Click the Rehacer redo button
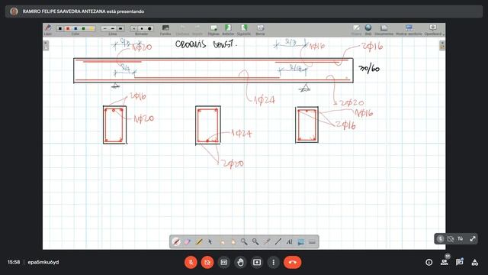 pos(197,30)
